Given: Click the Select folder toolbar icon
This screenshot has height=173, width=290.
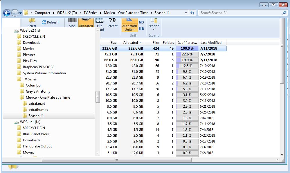Looking at the screenshot, I should point(32,23).
